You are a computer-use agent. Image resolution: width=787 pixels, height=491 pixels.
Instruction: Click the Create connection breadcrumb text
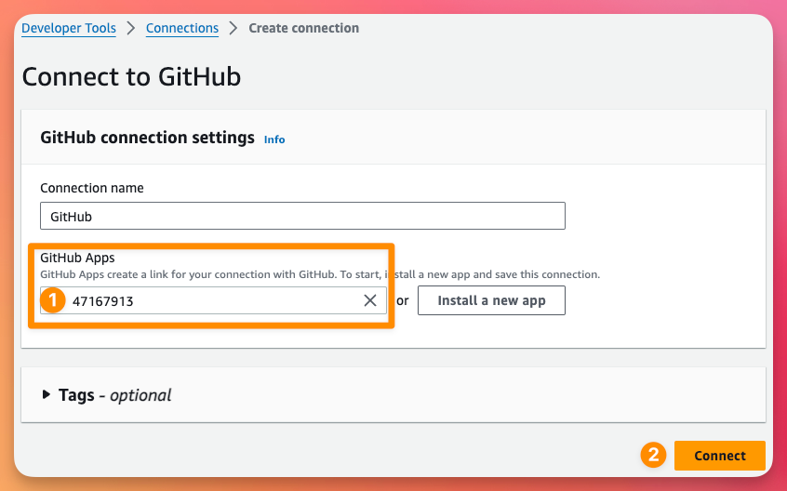tap(303, 28)
